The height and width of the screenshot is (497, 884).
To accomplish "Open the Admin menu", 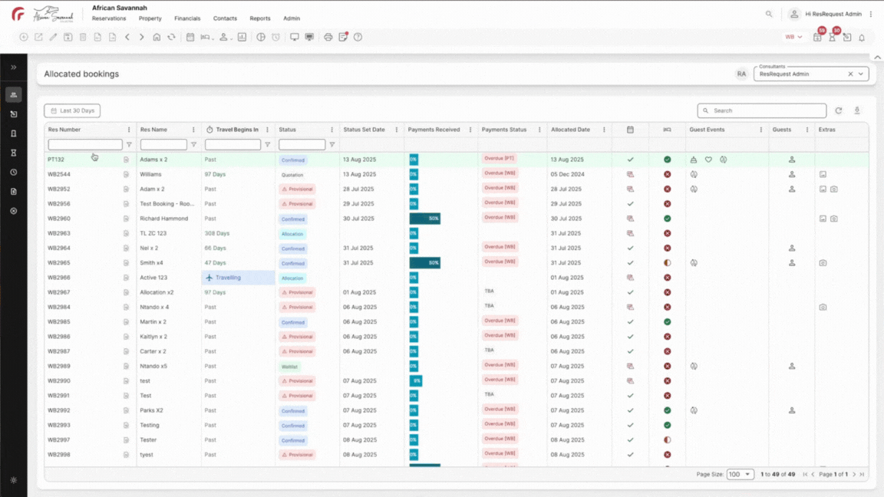I will (292, 18).
